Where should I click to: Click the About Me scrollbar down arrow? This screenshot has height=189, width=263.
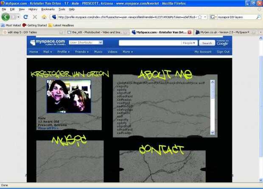pos(213,133)
